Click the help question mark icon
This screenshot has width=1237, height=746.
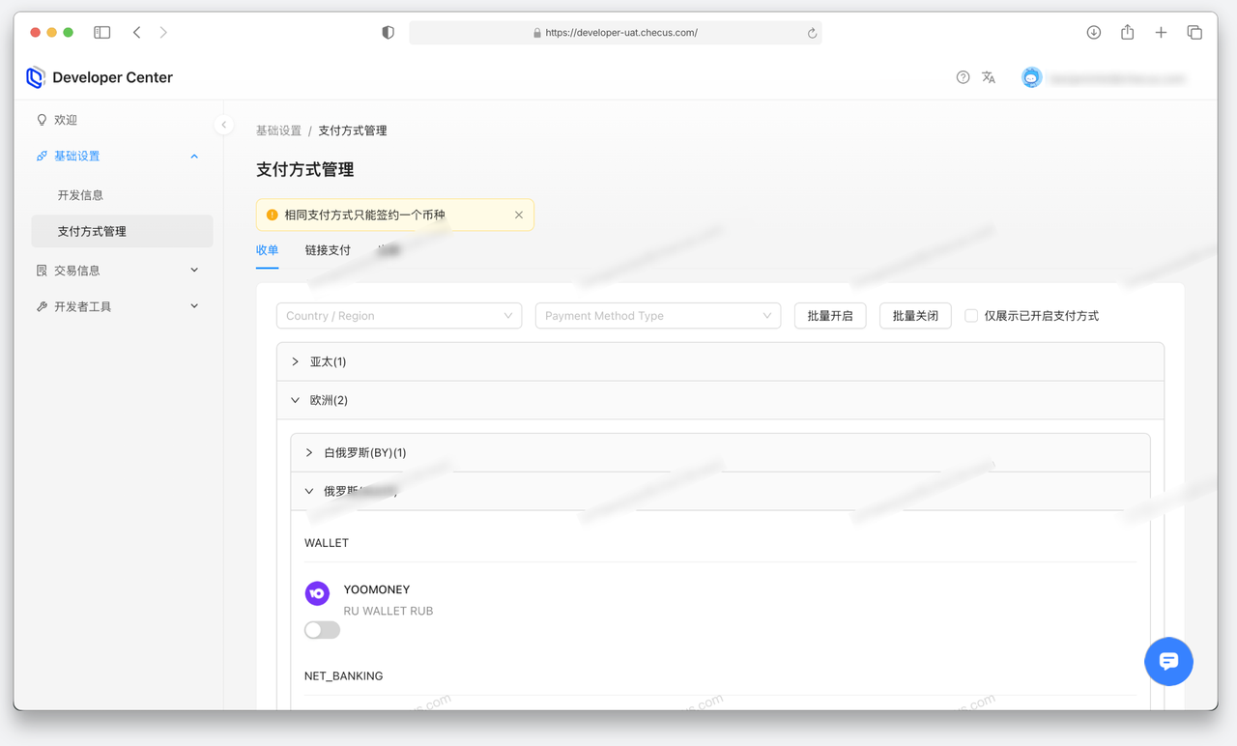point(963,77)
